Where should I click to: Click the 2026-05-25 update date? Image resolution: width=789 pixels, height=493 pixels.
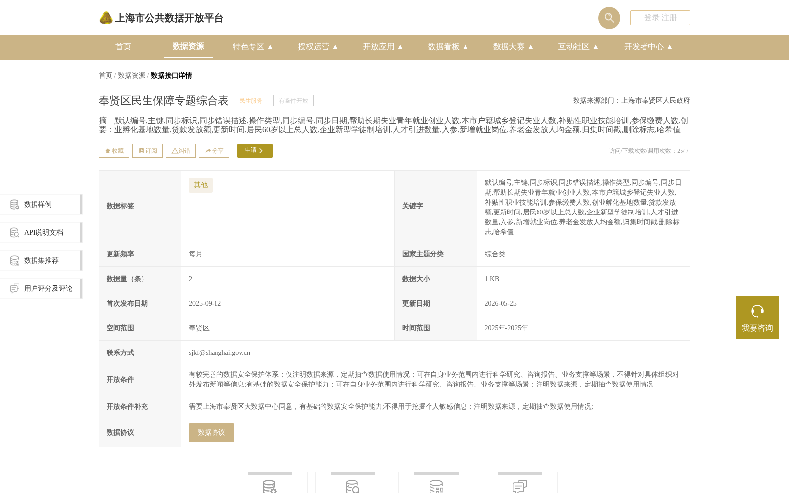click(501, 304)
